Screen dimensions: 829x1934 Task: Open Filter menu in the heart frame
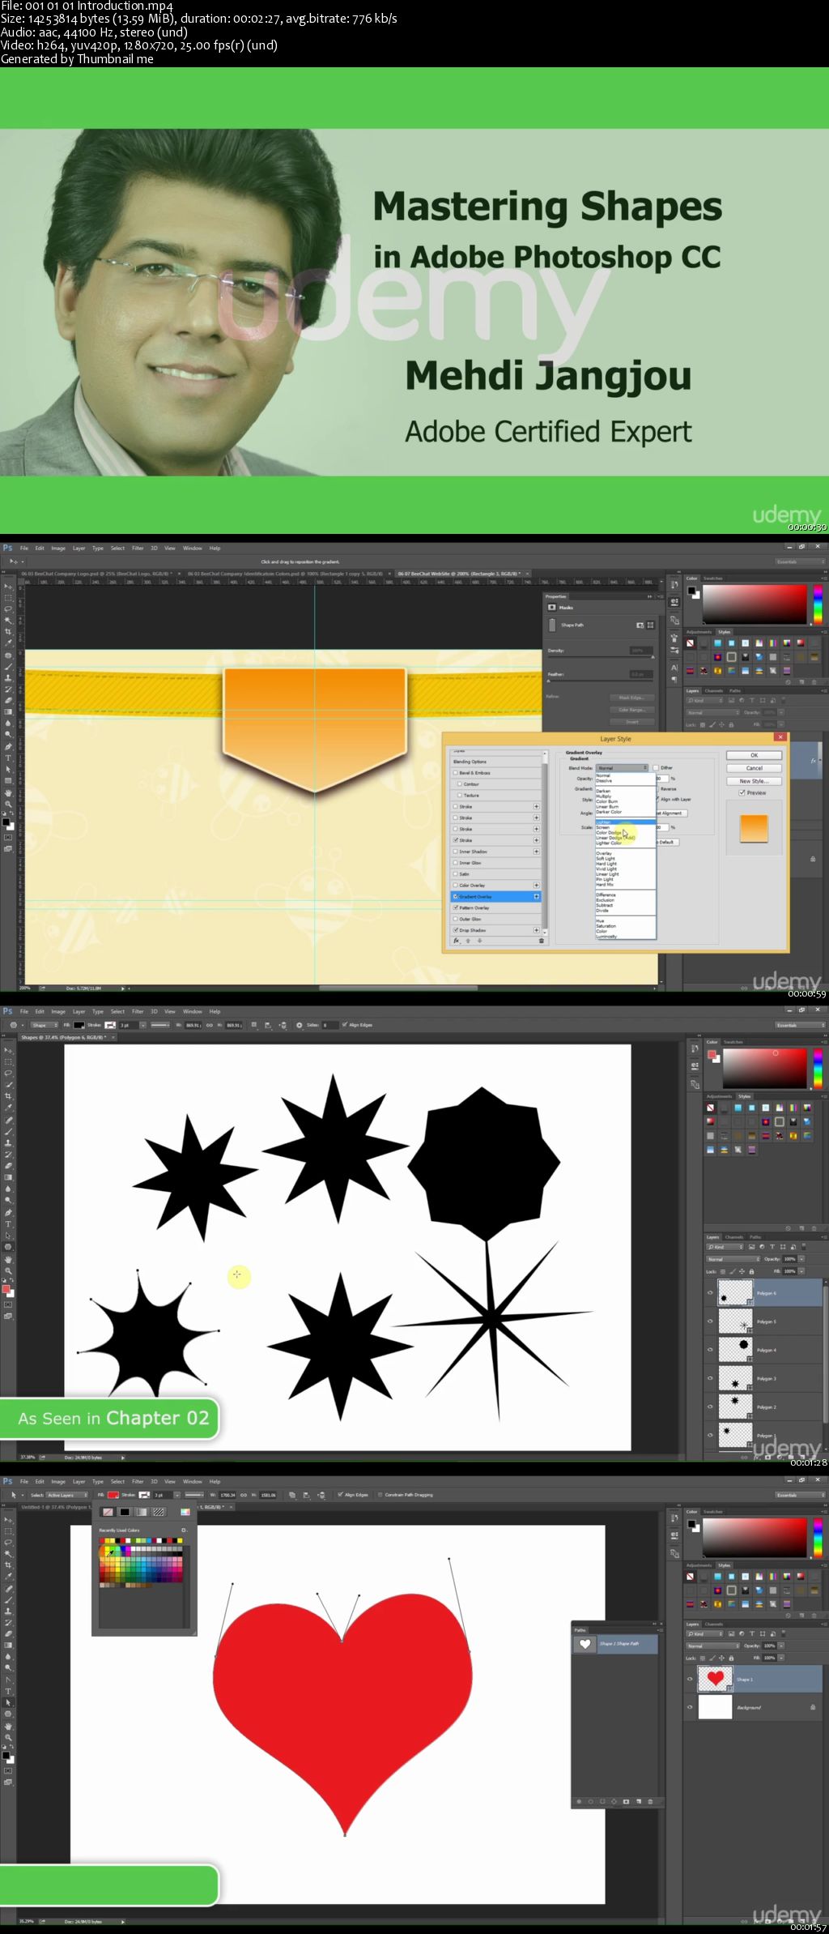coord(138,1481)
